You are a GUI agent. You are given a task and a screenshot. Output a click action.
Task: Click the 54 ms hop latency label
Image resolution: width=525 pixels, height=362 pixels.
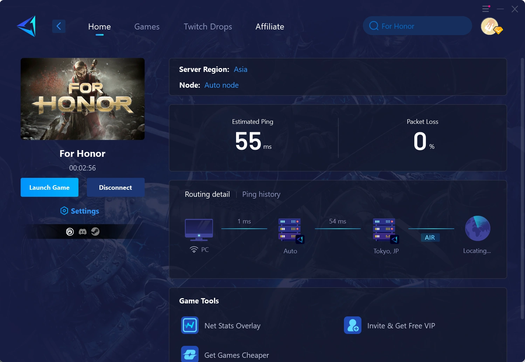pos(338,221)
